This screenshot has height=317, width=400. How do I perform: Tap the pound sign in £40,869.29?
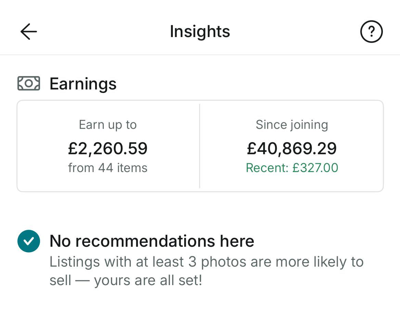(251, 148)
